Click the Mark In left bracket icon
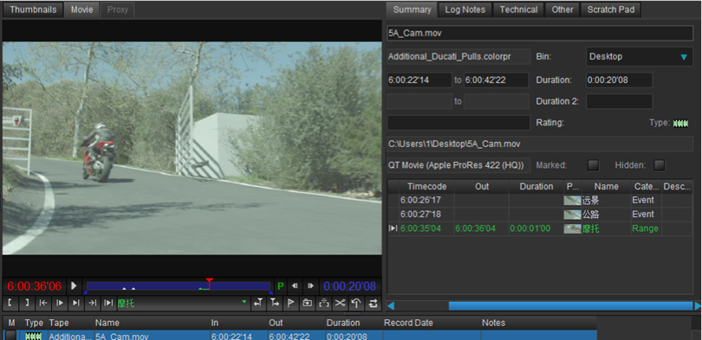Viewport: 702px width, 340px height. click(x=10, y=304)
